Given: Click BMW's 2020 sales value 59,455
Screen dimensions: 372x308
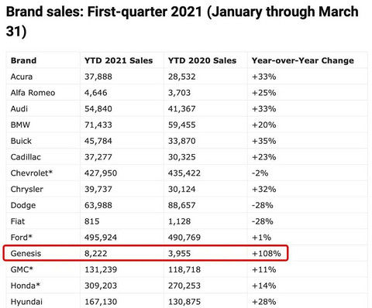Looking at the screenshot, I should [182, 125].
